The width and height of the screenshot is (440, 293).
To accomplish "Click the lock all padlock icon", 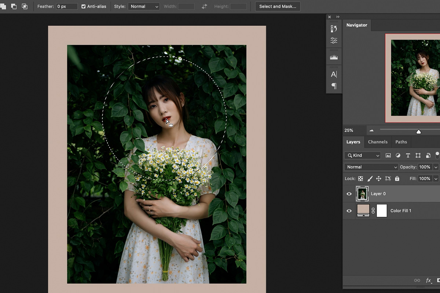I will (397, 179).
